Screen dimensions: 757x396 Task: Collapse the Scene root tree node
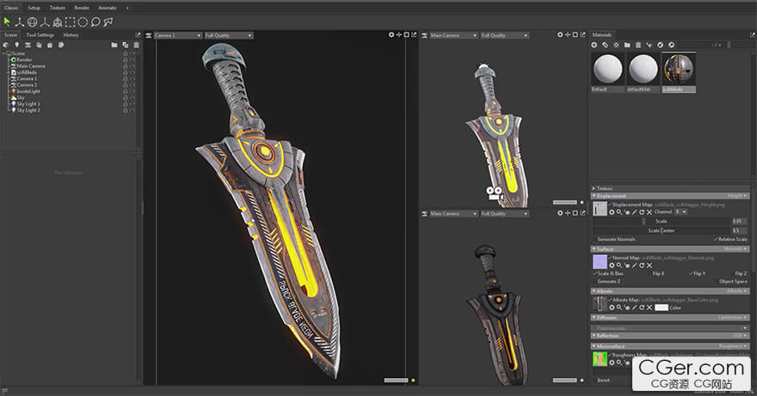pyautogui.click(x=4, y=53)
